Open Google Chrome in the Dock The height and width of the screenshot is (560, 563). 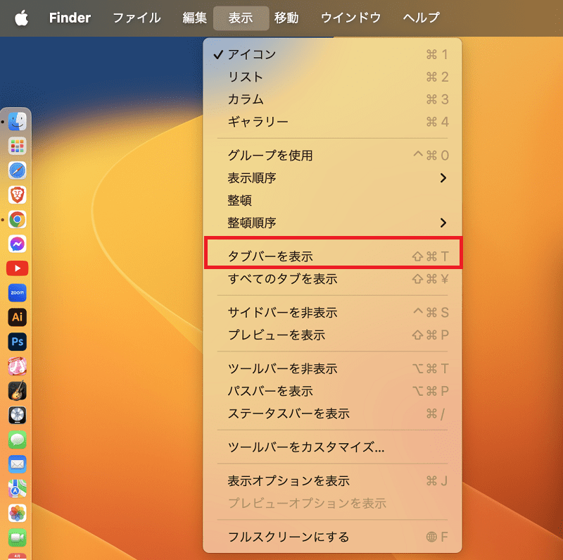tap(17, 219)
